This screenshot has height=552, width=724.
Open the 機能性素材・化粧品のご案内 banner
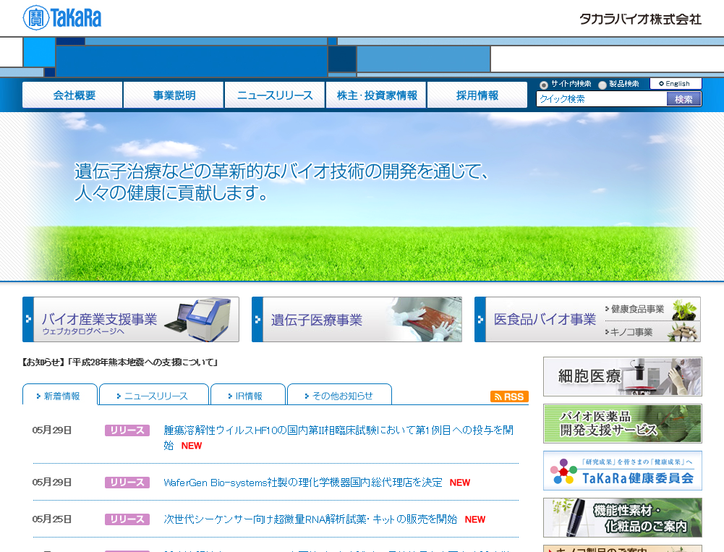tap(623, 517)
